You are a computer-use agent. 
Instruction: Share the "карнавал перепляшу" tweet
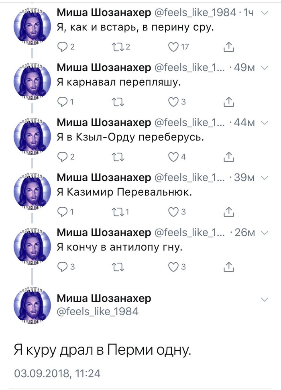(x=228, y=102)
